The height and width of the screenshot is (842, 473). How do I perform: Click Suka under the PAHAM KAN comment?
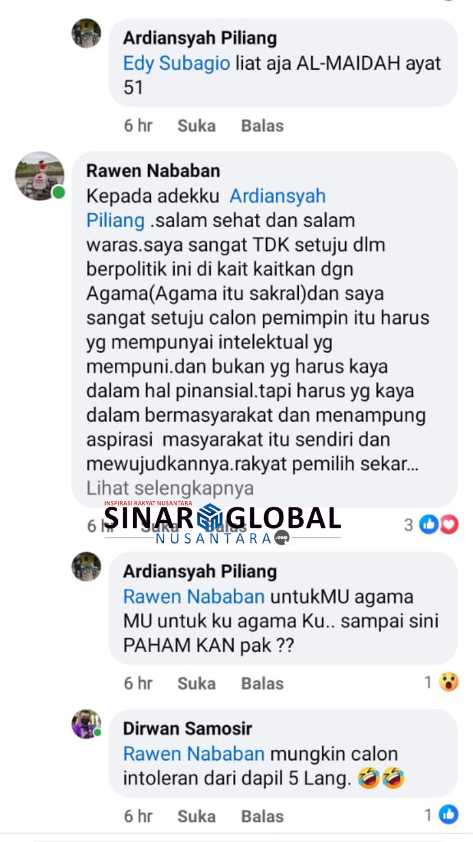click(197, 683)
